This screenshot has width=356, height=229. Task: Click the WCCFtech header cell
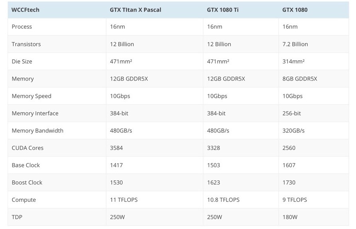tap(26, 10)
